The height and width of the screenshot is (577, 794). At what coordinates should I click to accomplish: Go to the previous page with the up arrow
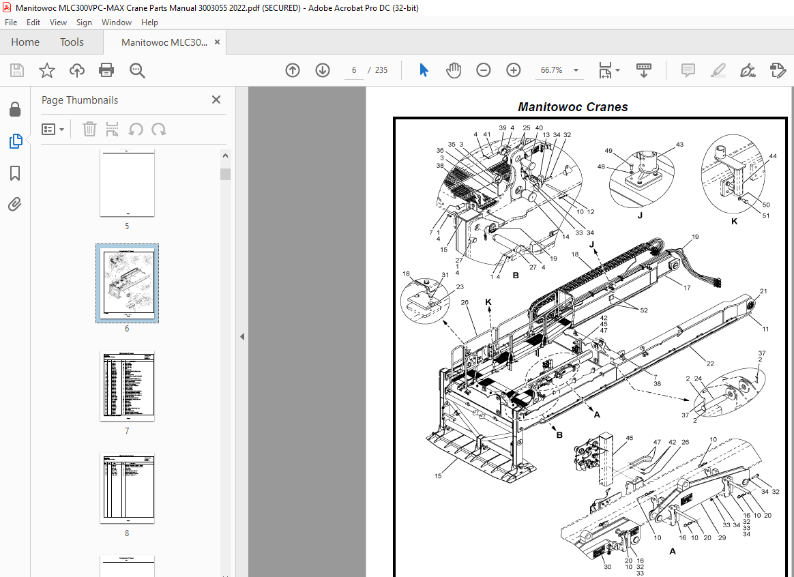coord(293,70)
